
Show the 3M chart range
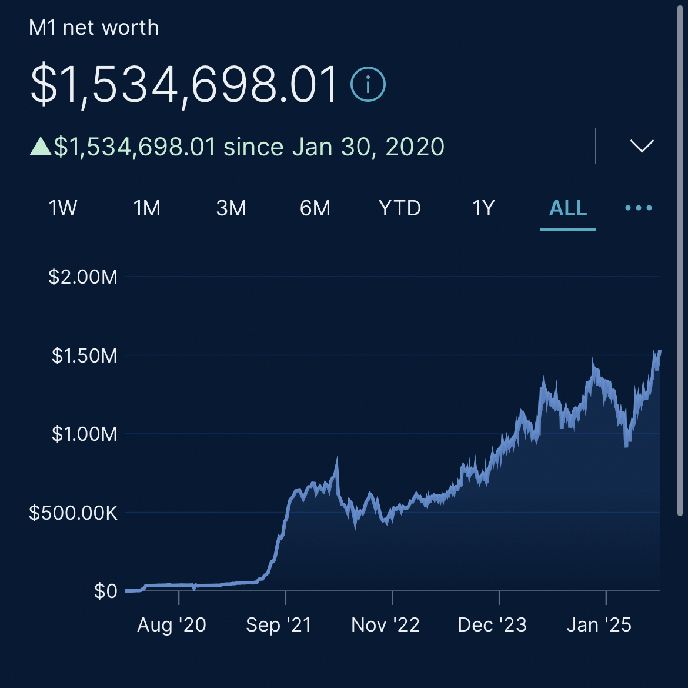coord(231,208)
